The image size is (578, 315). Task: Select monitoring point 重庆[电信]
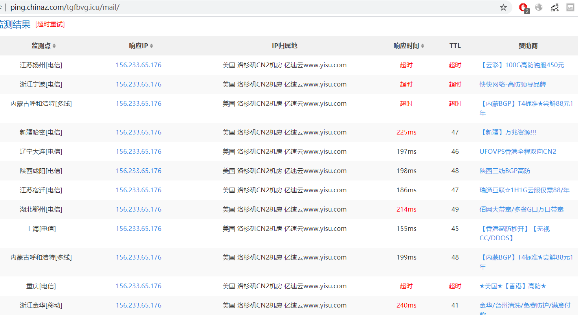pyautogui.click(x=41, y=286)
